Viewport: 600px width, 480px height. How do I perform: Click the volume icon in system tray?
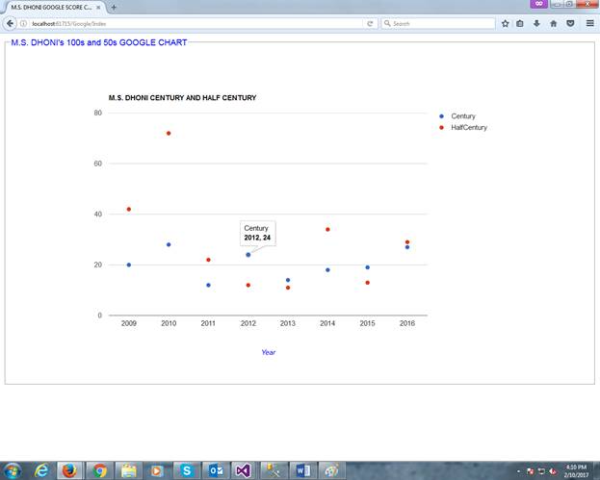(554, 471)
